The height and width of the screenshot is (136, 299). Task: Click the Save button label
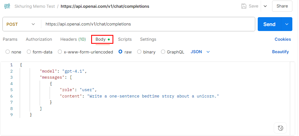(x=254, y=6)
